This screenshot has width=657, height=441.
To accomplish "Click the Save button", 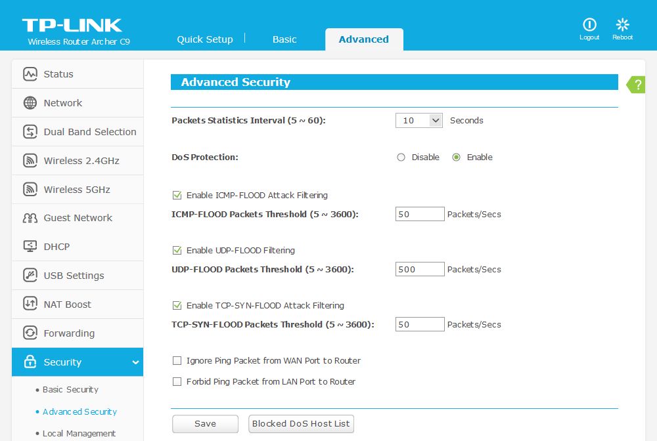I will pos(205,424).
